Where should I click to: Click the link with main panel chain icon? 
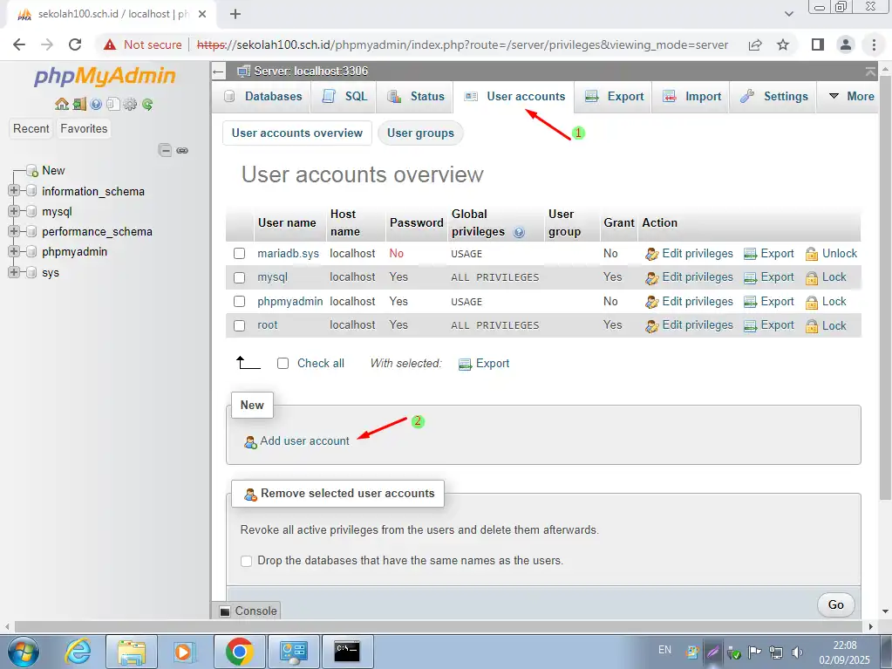click(x=182, y=150)
